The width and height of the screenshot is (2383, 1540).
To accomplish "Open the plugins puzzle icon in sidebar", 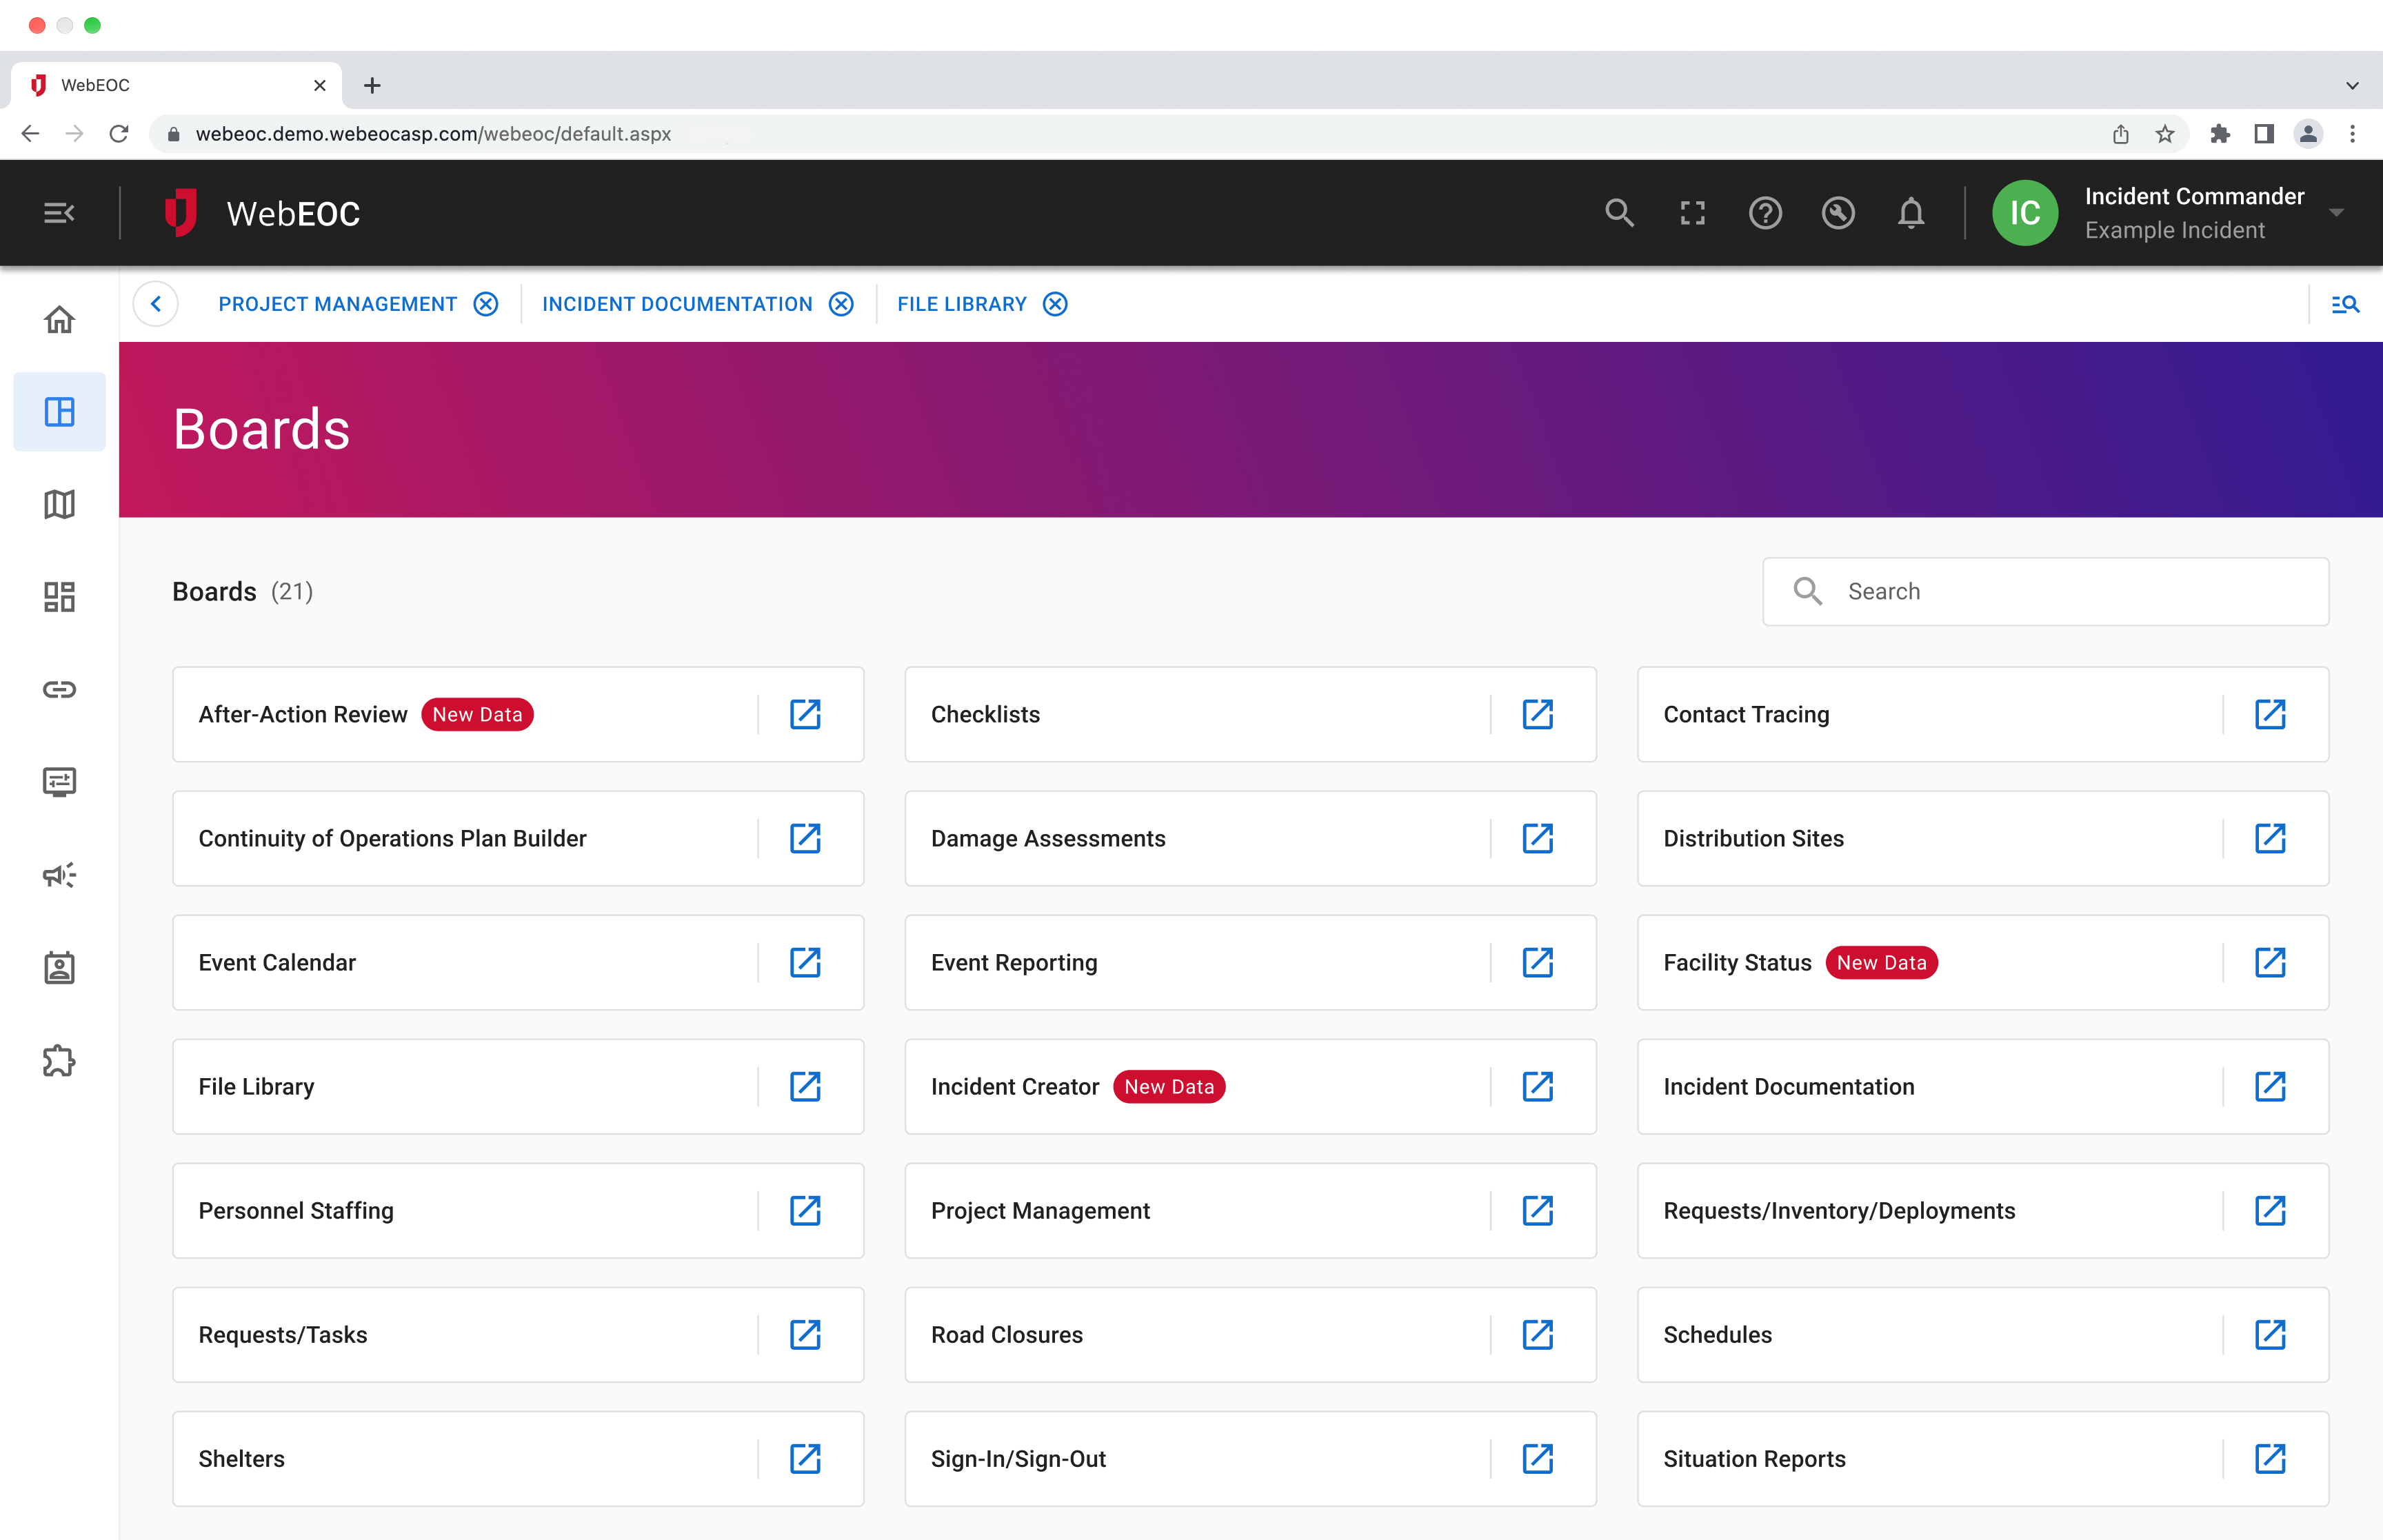I will tap(59, 1060).
